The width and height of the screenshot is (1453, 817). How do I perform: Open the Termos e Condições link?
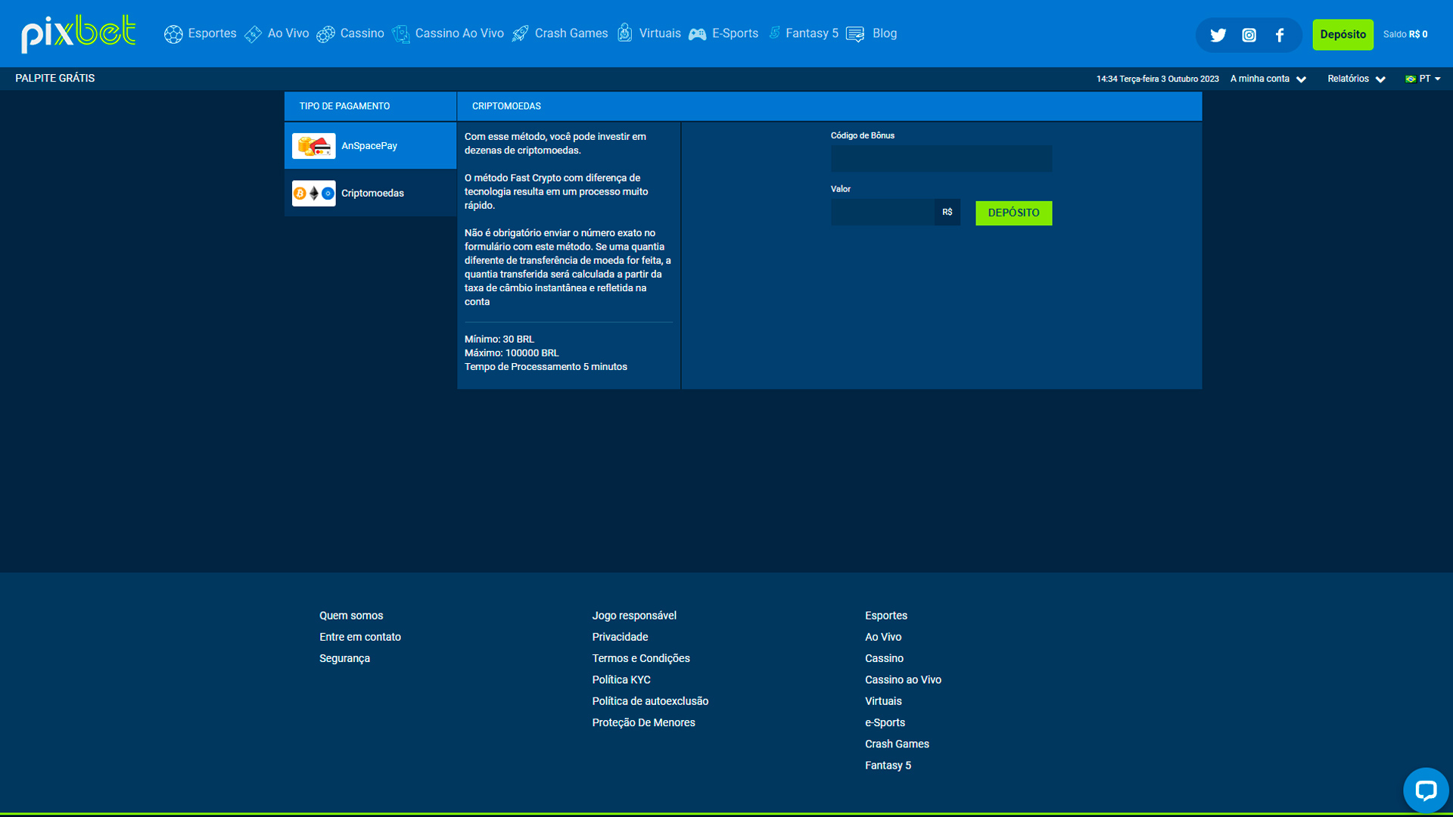(641, 658)
